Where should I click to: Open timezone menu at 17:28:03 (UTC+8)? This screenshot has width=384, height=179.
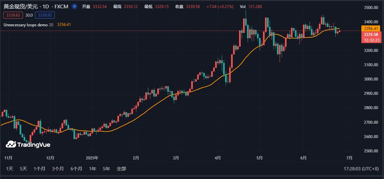361,169
